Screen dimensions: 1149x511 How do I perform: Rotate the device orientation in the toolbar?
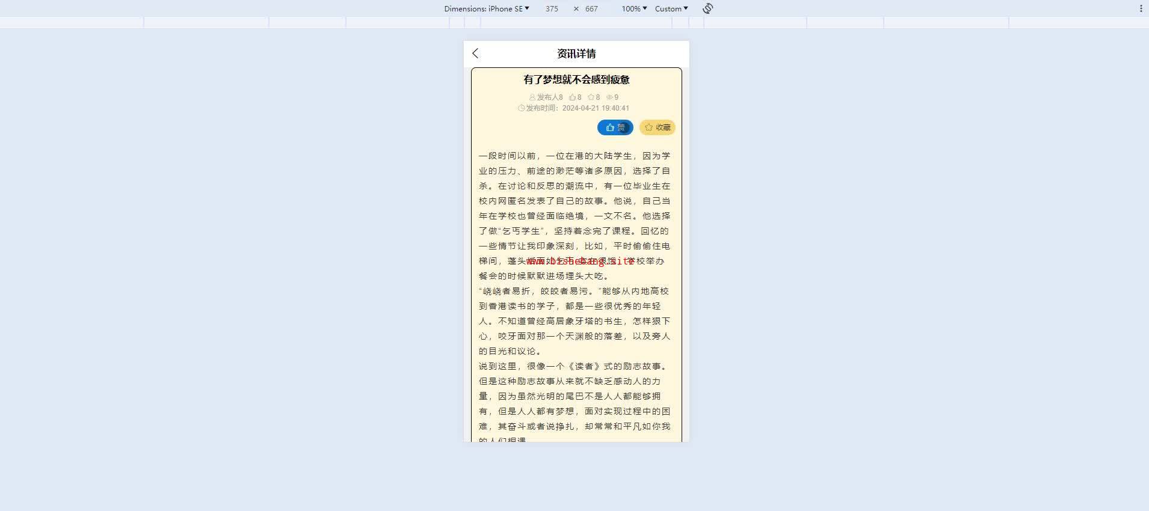[x=707, y=8]
